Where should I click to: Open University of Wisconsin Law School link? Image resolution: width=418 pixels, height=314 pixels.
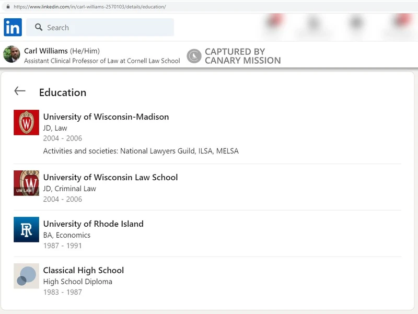[x=110, y=177]
